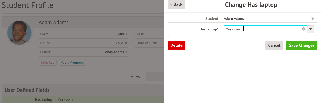The image size is (321, 103).
Task: Click Adam Adams' profile photo
Action: coord(19,33)
